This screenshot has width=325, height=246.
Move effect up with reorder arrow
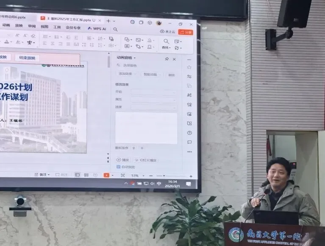pos(134,148)
